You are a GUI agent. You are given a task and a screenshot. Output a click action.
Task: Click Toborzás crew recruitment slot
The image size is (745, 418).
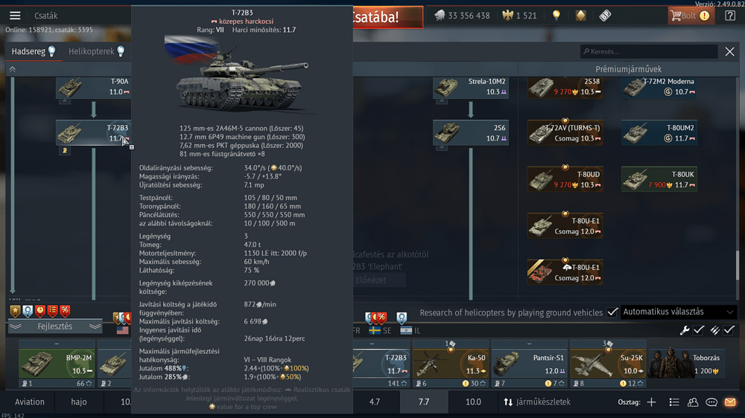click(687, 364)
